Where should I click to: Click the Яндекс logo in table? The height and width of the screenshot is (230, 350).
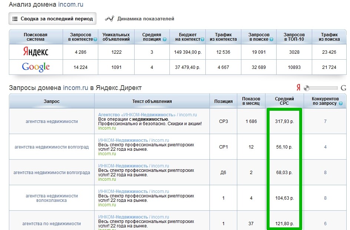tap(36, 52)
